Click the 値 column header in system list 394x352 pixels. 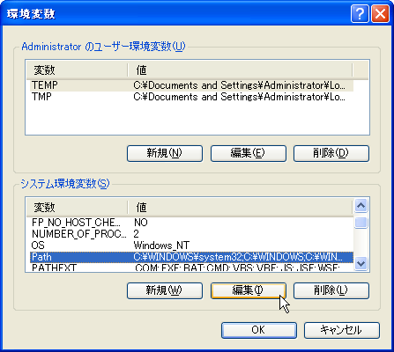[240, 208]
